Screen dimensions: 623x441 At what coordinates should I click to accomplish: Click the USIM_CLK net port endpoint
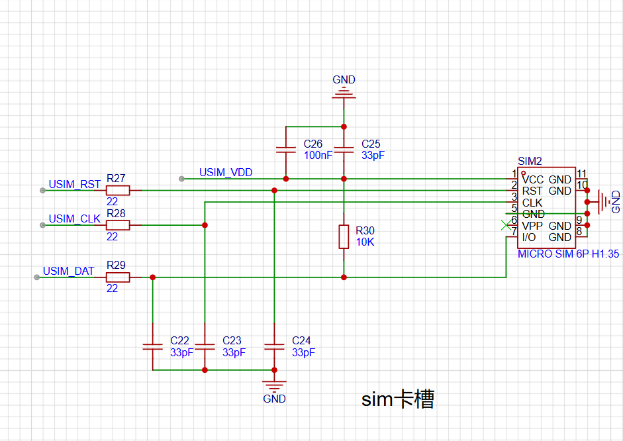pos(42,225)
